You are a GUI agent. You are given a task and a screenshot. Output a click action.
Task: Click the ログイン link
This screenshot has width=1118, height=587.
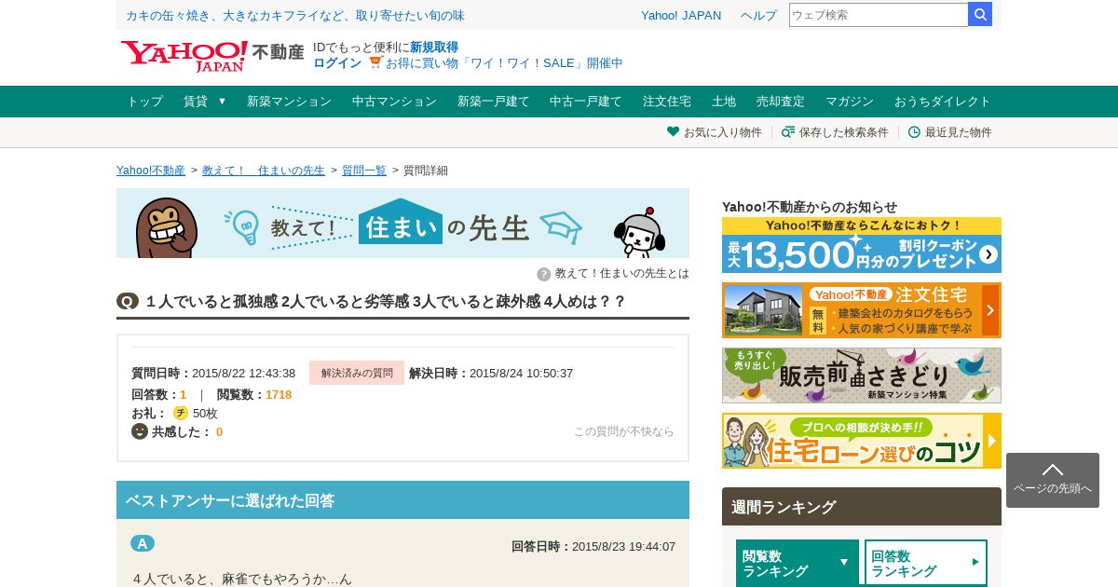coord(337,62)
